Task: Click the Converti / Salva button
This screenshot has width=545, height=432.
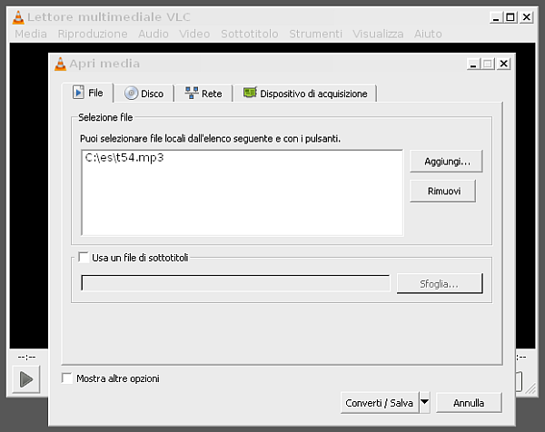Action: coord(379,402)
